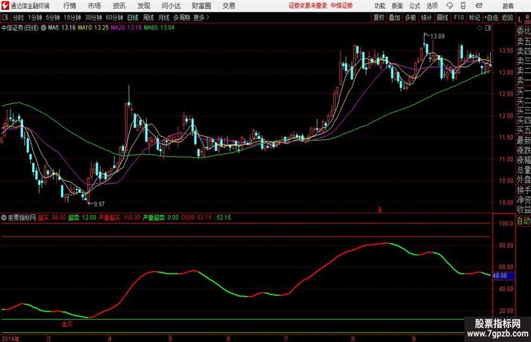Open the 公式 menu
This screenshot has height=342, width=531.
tap(414, 6)
